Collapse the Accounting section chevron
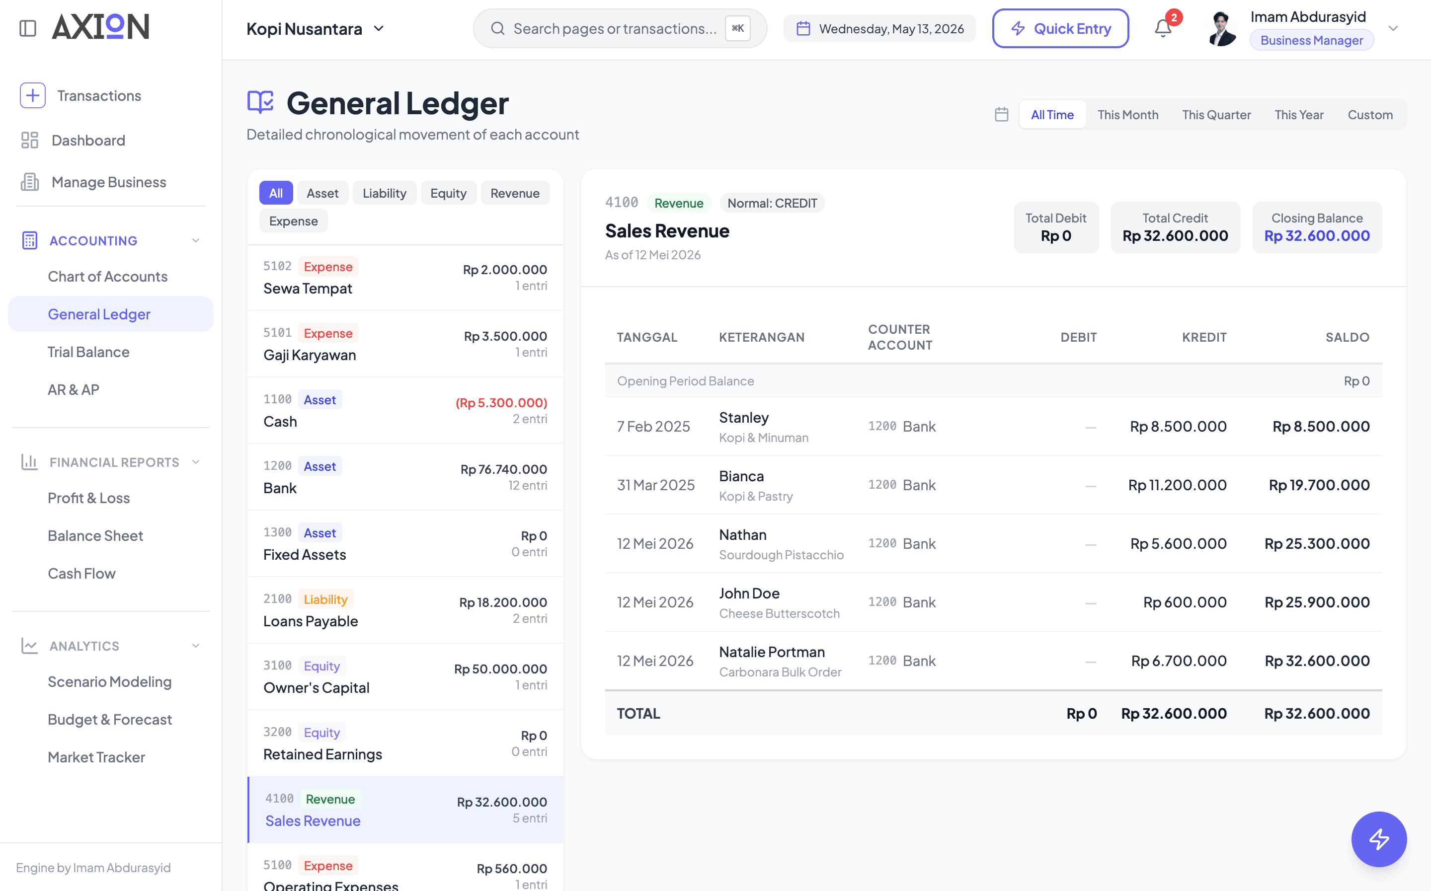 click(196, 240)
